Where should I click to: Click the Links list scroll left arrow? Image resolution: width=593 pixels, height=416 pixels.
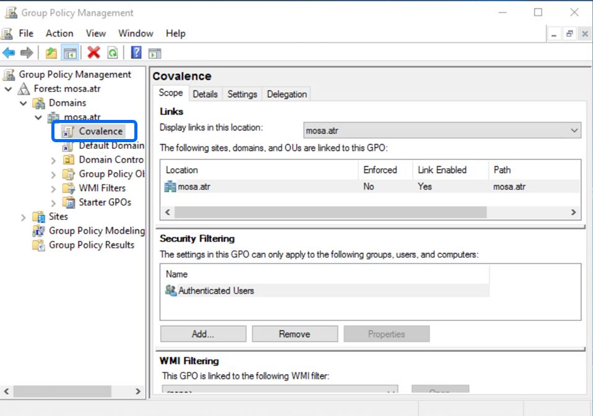coord(168,212)
